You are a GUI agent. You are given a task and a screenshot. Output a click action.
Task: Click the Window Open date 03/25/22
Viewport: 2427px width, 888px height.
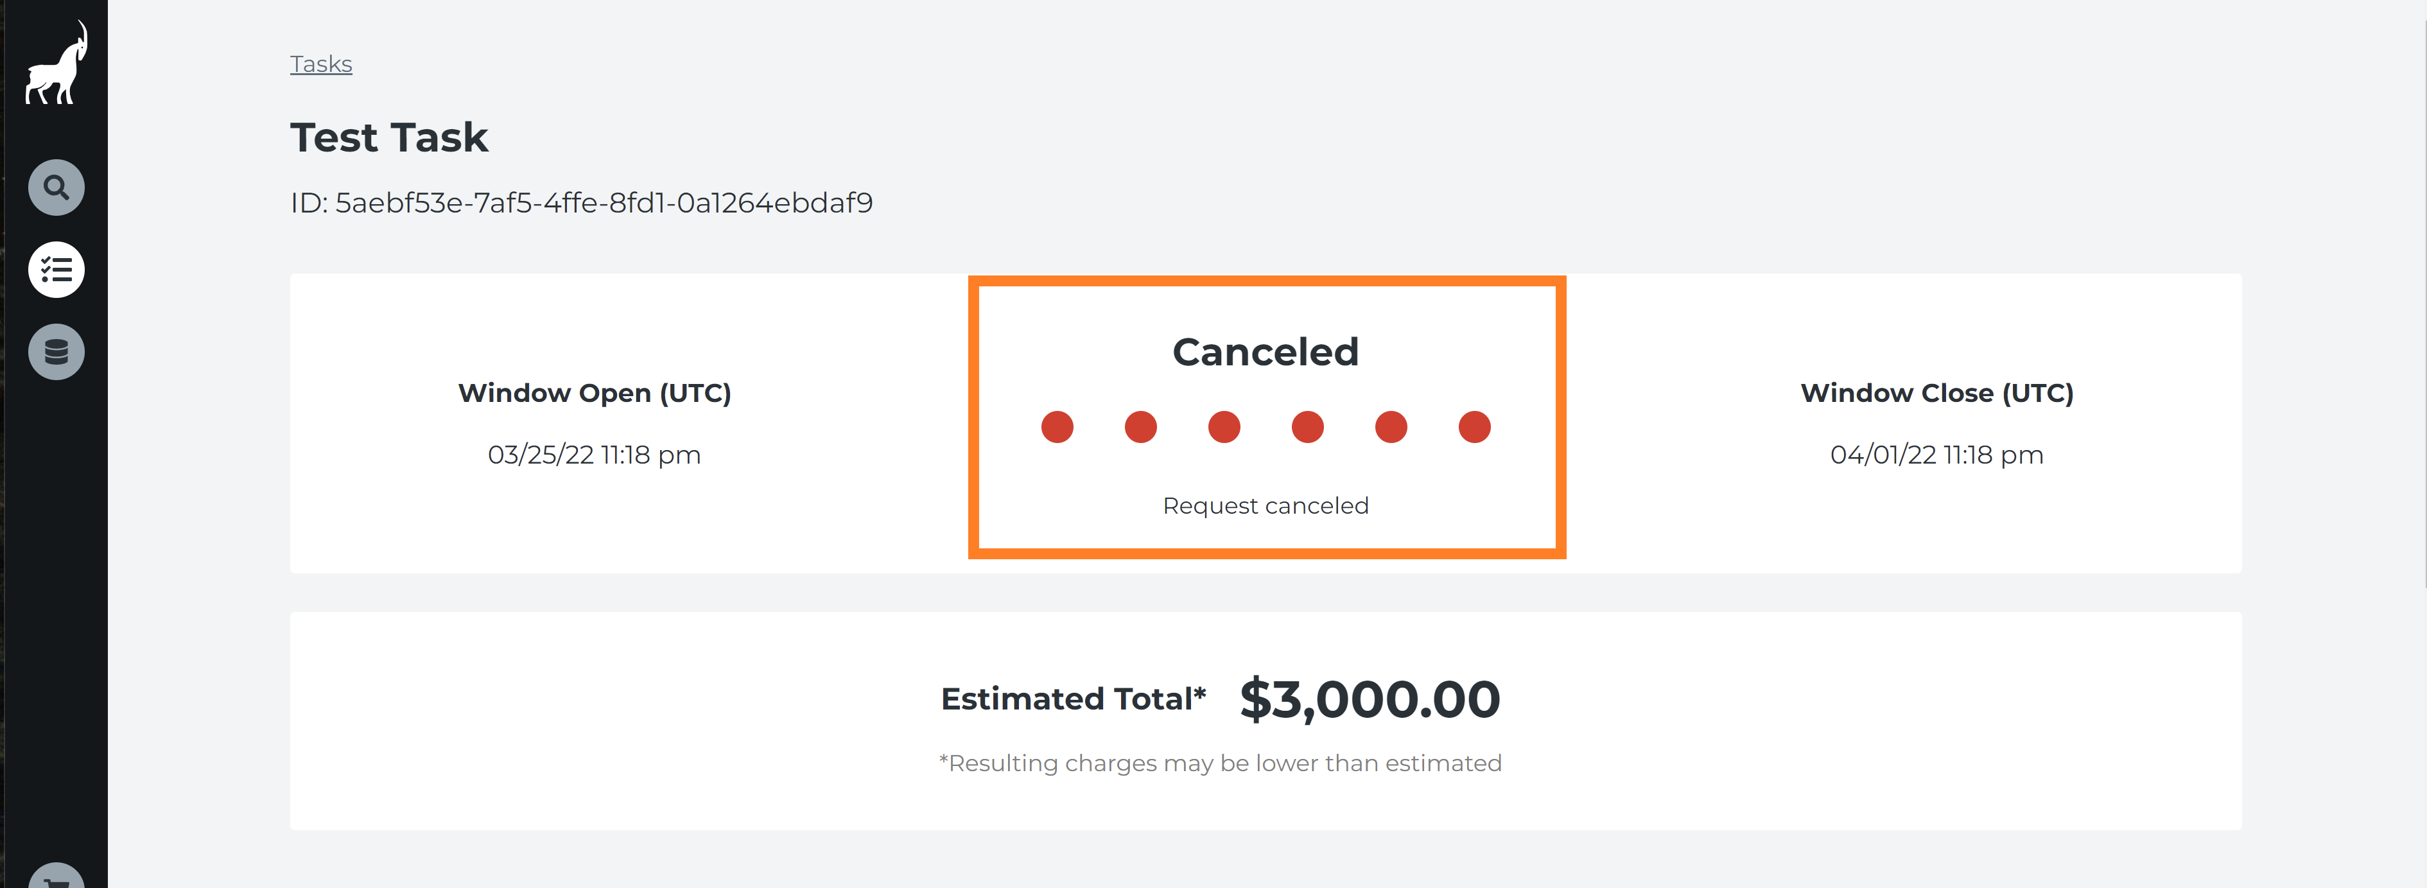click(595, 455)
